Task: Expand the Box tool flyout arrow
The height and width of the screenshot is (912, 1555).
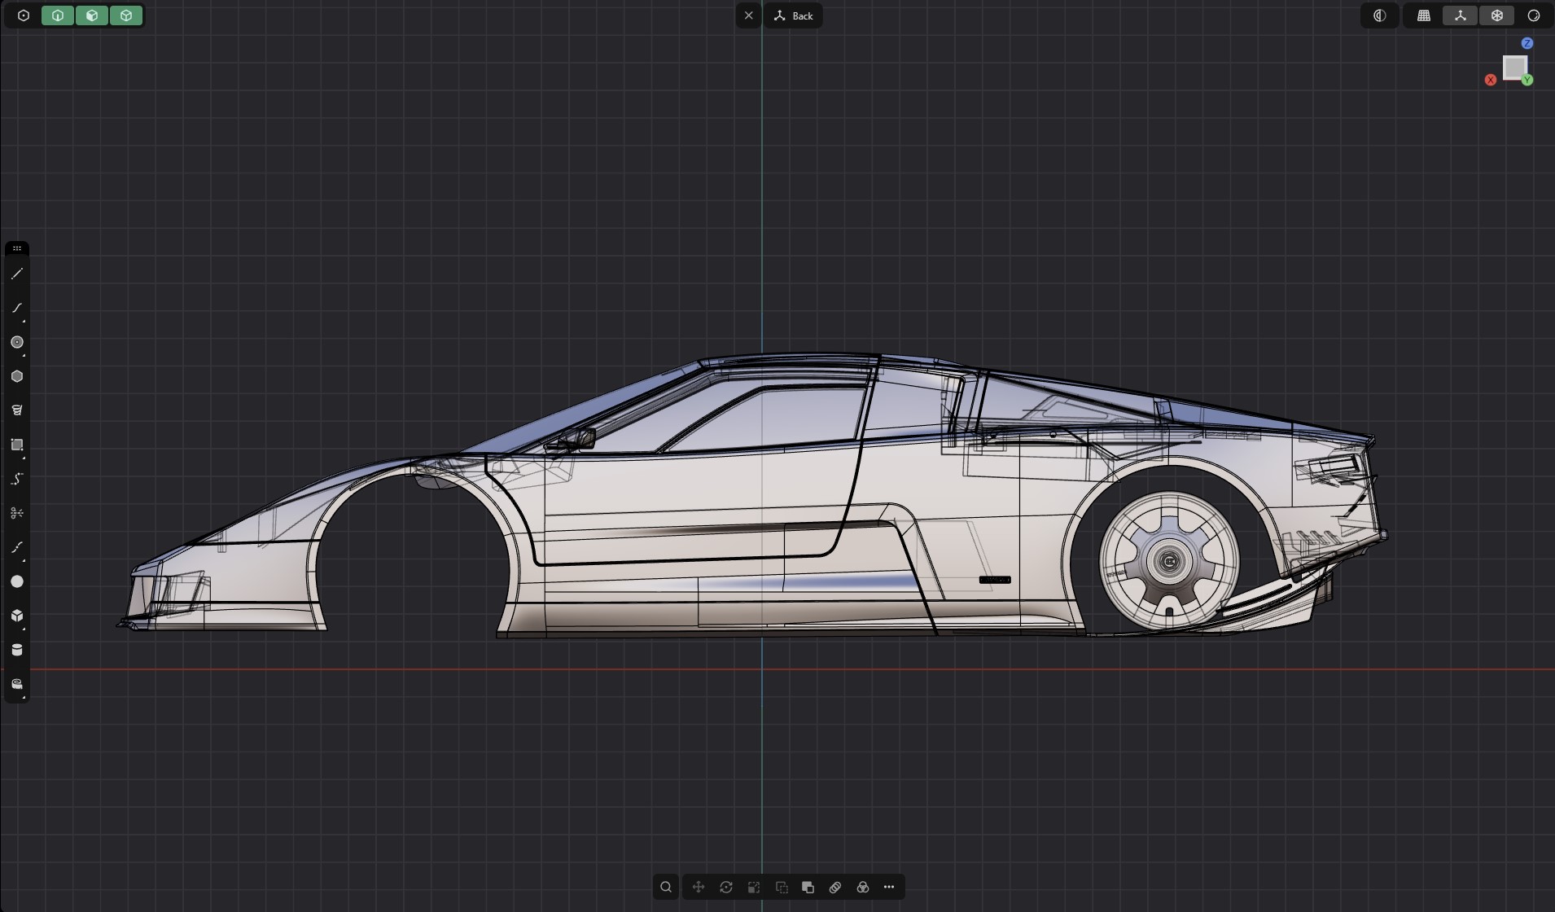Action: [x=24, y=629]
